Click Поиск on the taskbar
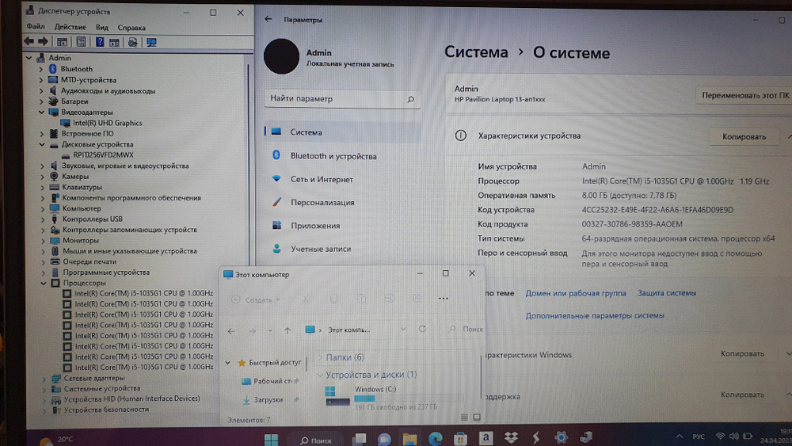 [316, 440]
